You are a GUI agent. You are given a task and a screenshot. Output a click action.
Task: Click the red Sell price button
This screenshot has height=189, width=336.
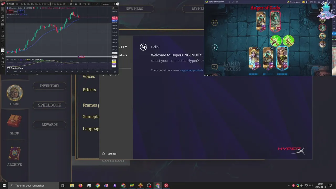(9, 11)
